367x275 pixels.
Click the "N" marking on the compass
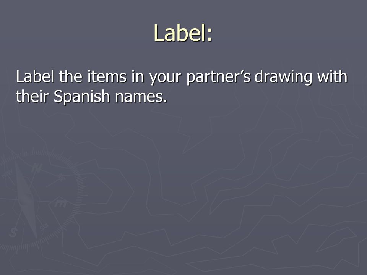tap(37, 168)
